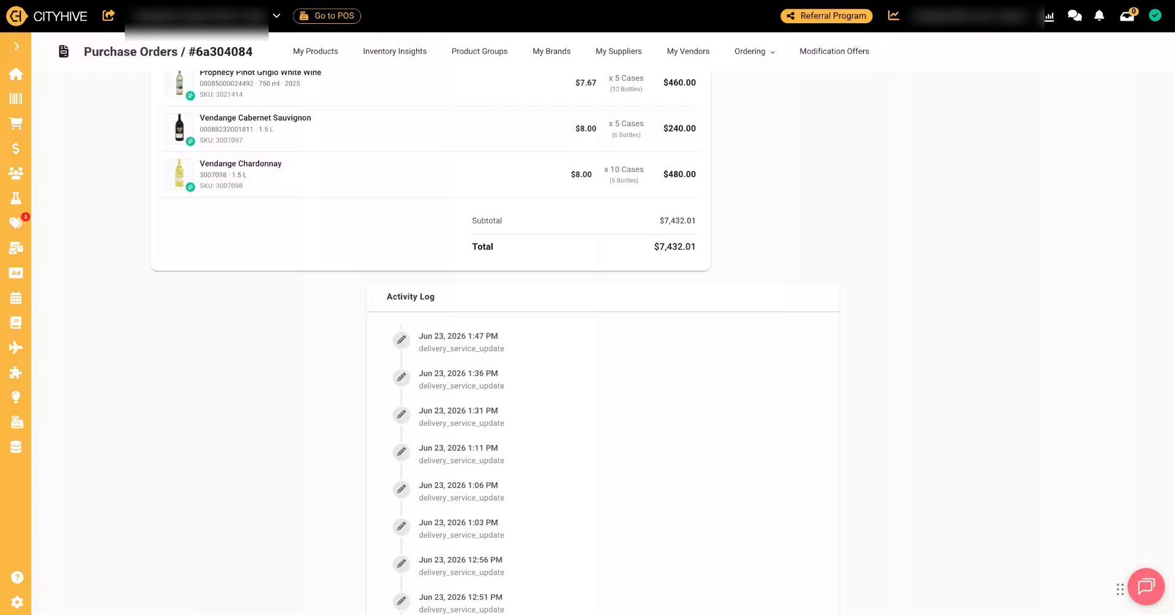The image size is (1175, 615).
Task: Open the cash register icon in the sidebar
Action: [x=17, y=422]
